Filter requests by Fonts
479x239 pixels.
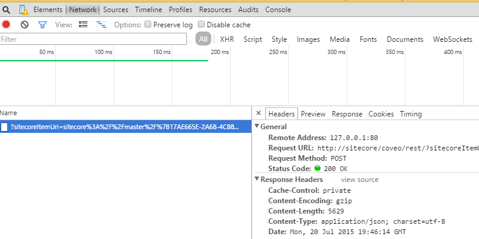point(368,39)
